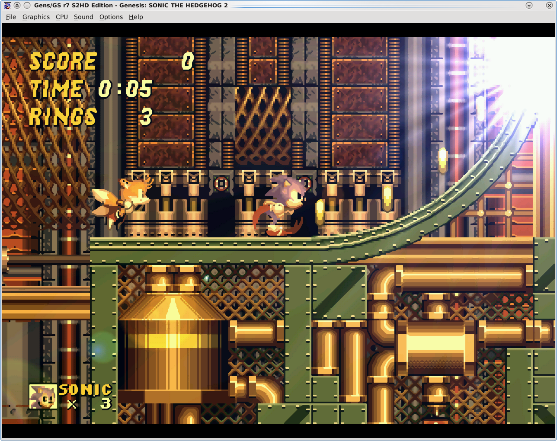Click the round button left of the window title
The height and width of the screenshot is (441, 557).
pos(27,5)
